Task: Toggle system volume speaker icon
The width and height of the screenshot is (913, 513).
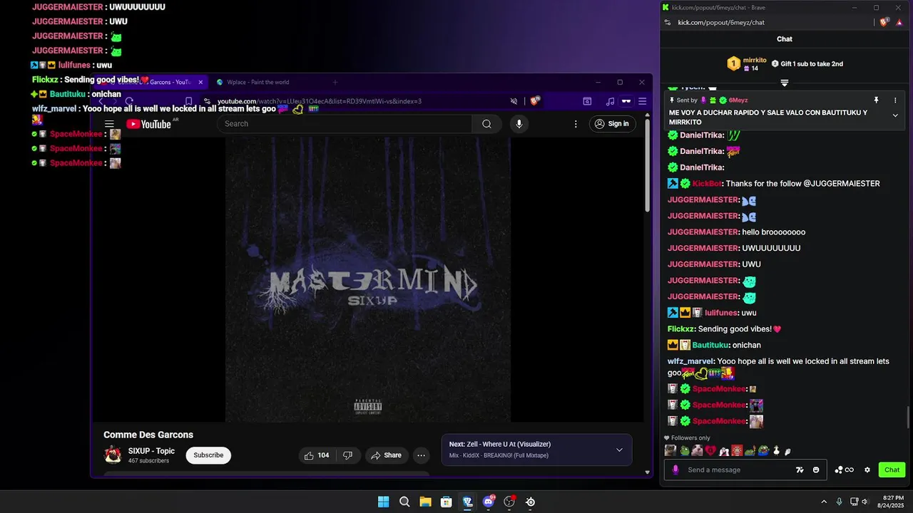Action: [864, 502]
